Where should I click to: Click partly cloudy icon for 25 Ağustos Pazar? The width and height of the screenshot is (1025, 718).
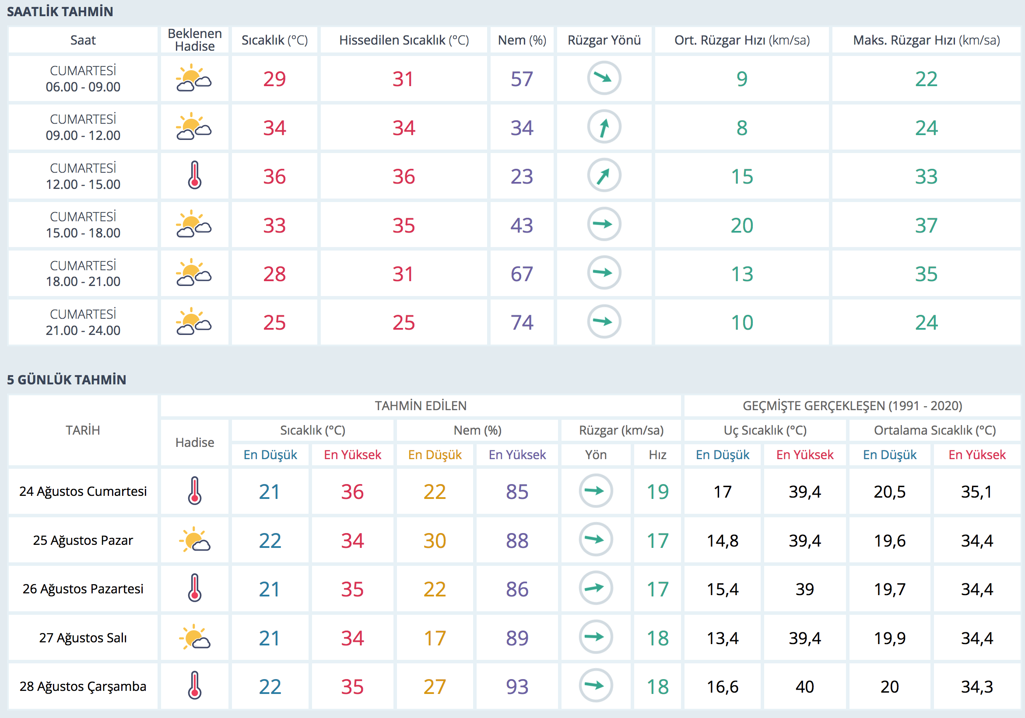coord(194,540)
